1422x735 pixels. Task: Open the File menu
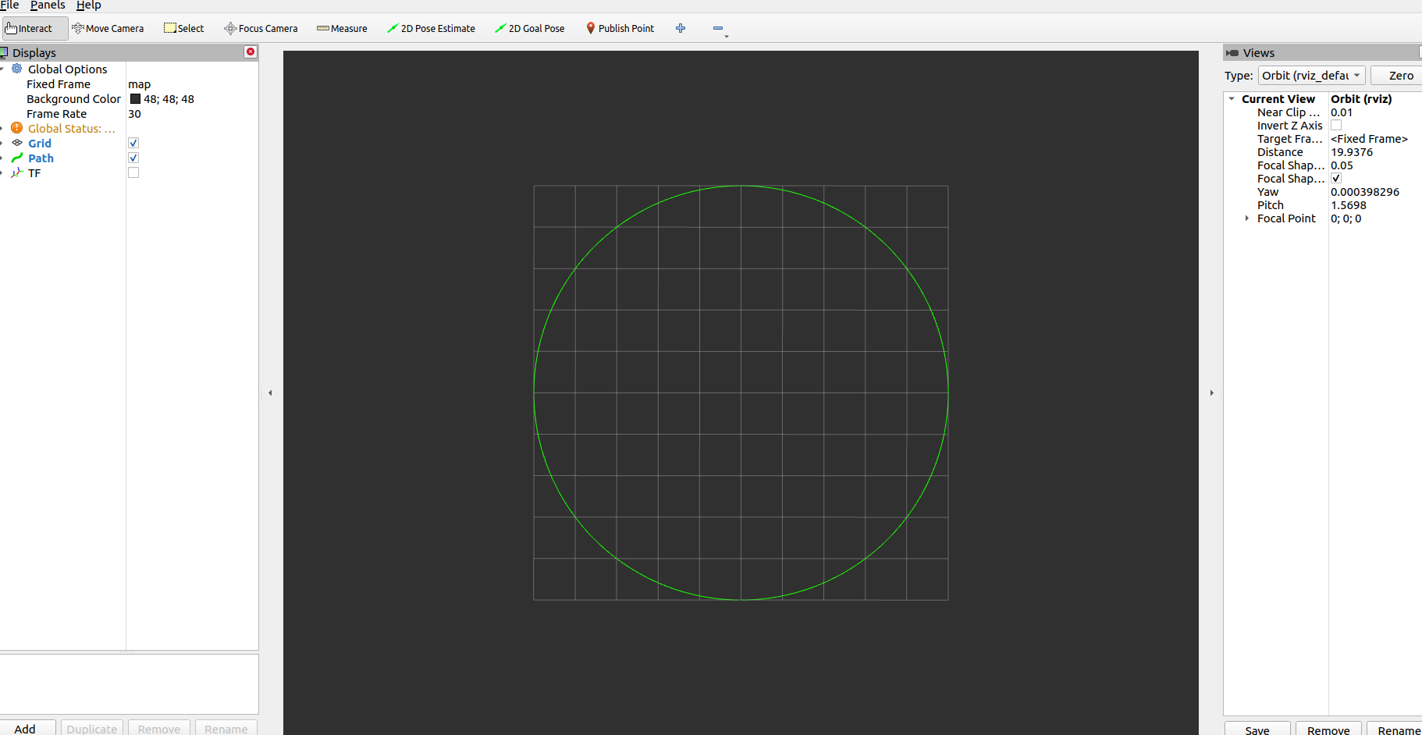pyautogui.click(x=9, y=5)
